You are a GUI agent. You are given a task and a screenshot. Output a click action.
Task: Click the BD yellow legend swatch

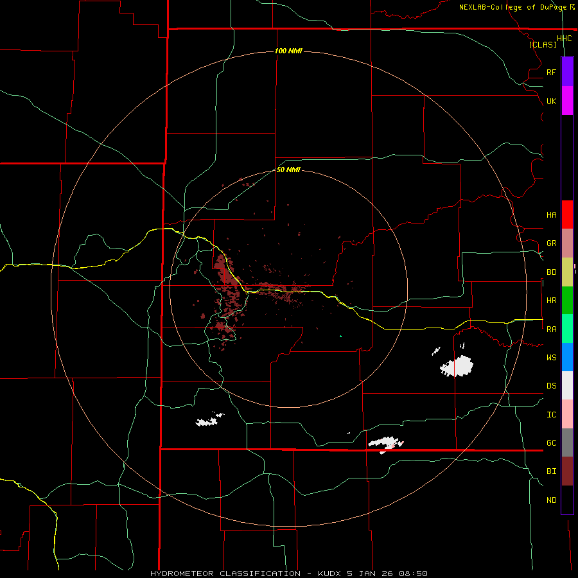coord(567,272)
